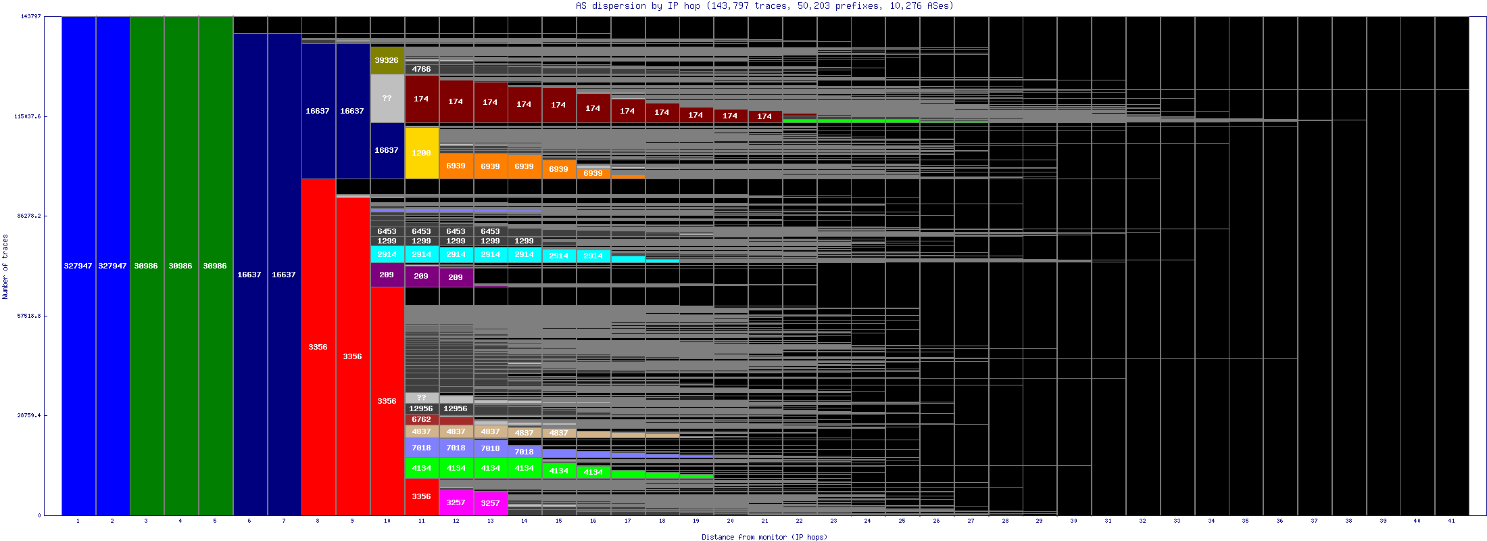The height and width of the screenshot is (541, 1487).
Task: Click x-axis tick label 41
Action: (x=1452, y=521)
